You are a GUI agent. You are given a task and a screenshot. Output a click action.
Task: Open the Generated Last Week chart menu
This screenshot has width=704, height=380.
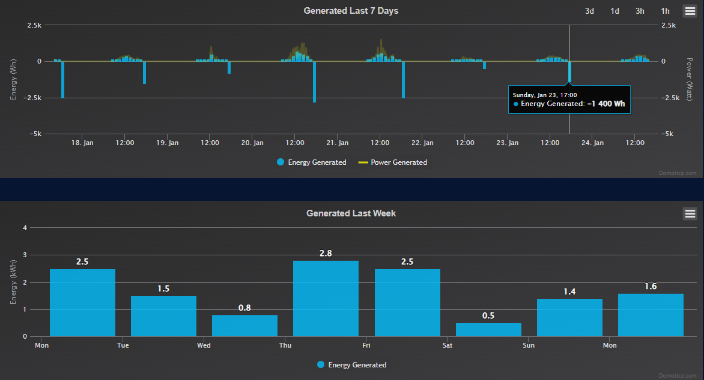click(690, 214)
